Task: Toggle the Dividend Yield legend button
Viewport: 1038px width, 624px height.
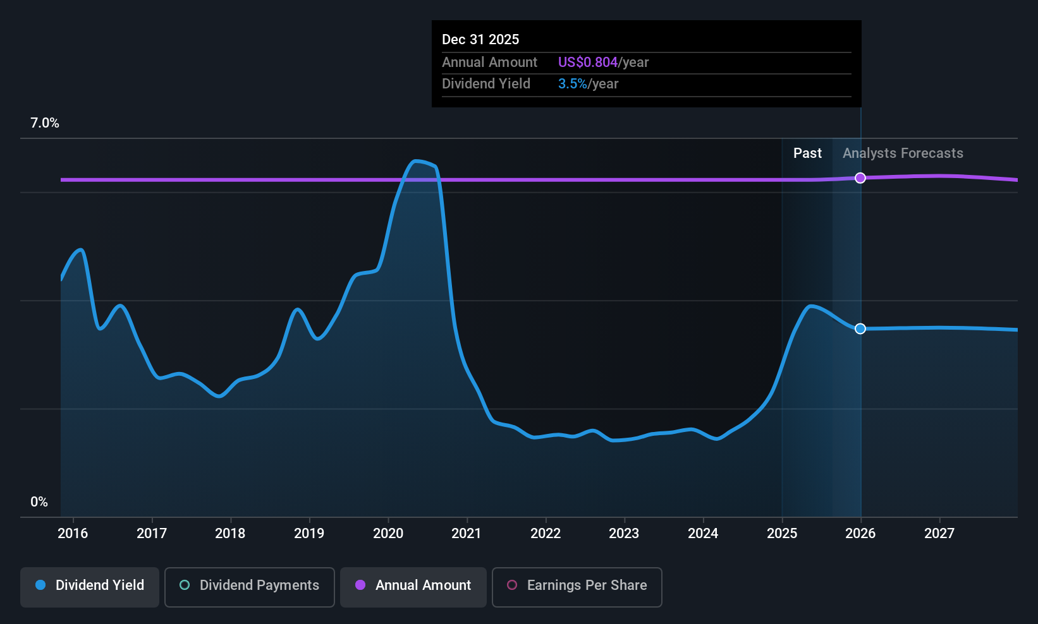Action: (x=90, y=587)
